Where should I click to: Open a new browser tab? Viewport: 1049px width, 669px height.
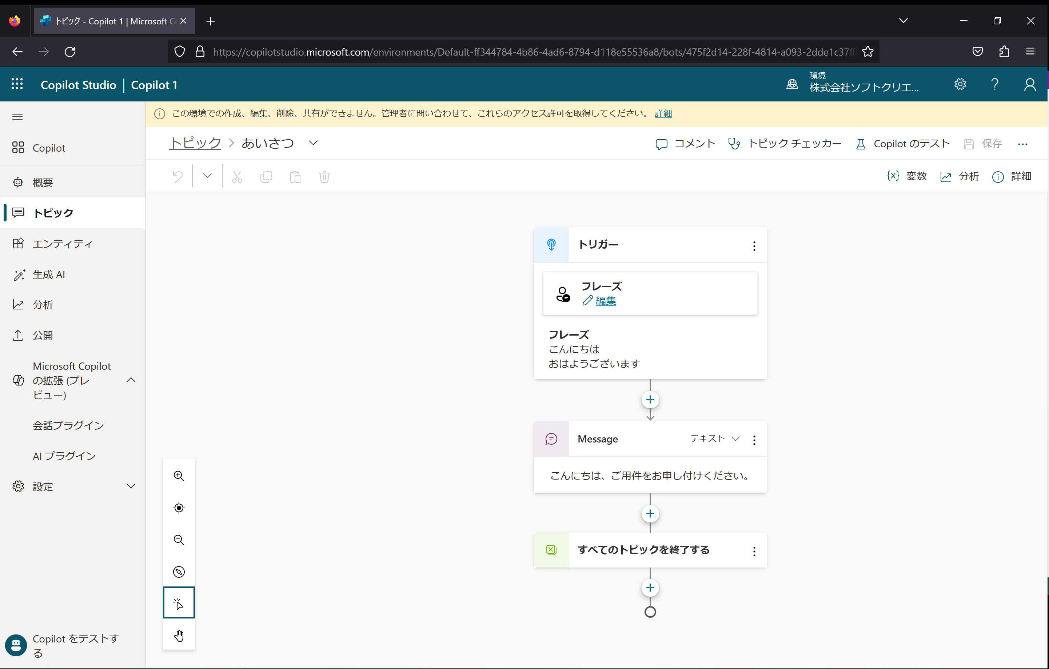[210, 21]
